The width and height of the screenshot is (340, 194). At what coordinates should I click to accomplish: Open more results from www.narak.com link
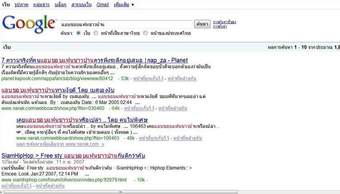(x=60, y=144)
